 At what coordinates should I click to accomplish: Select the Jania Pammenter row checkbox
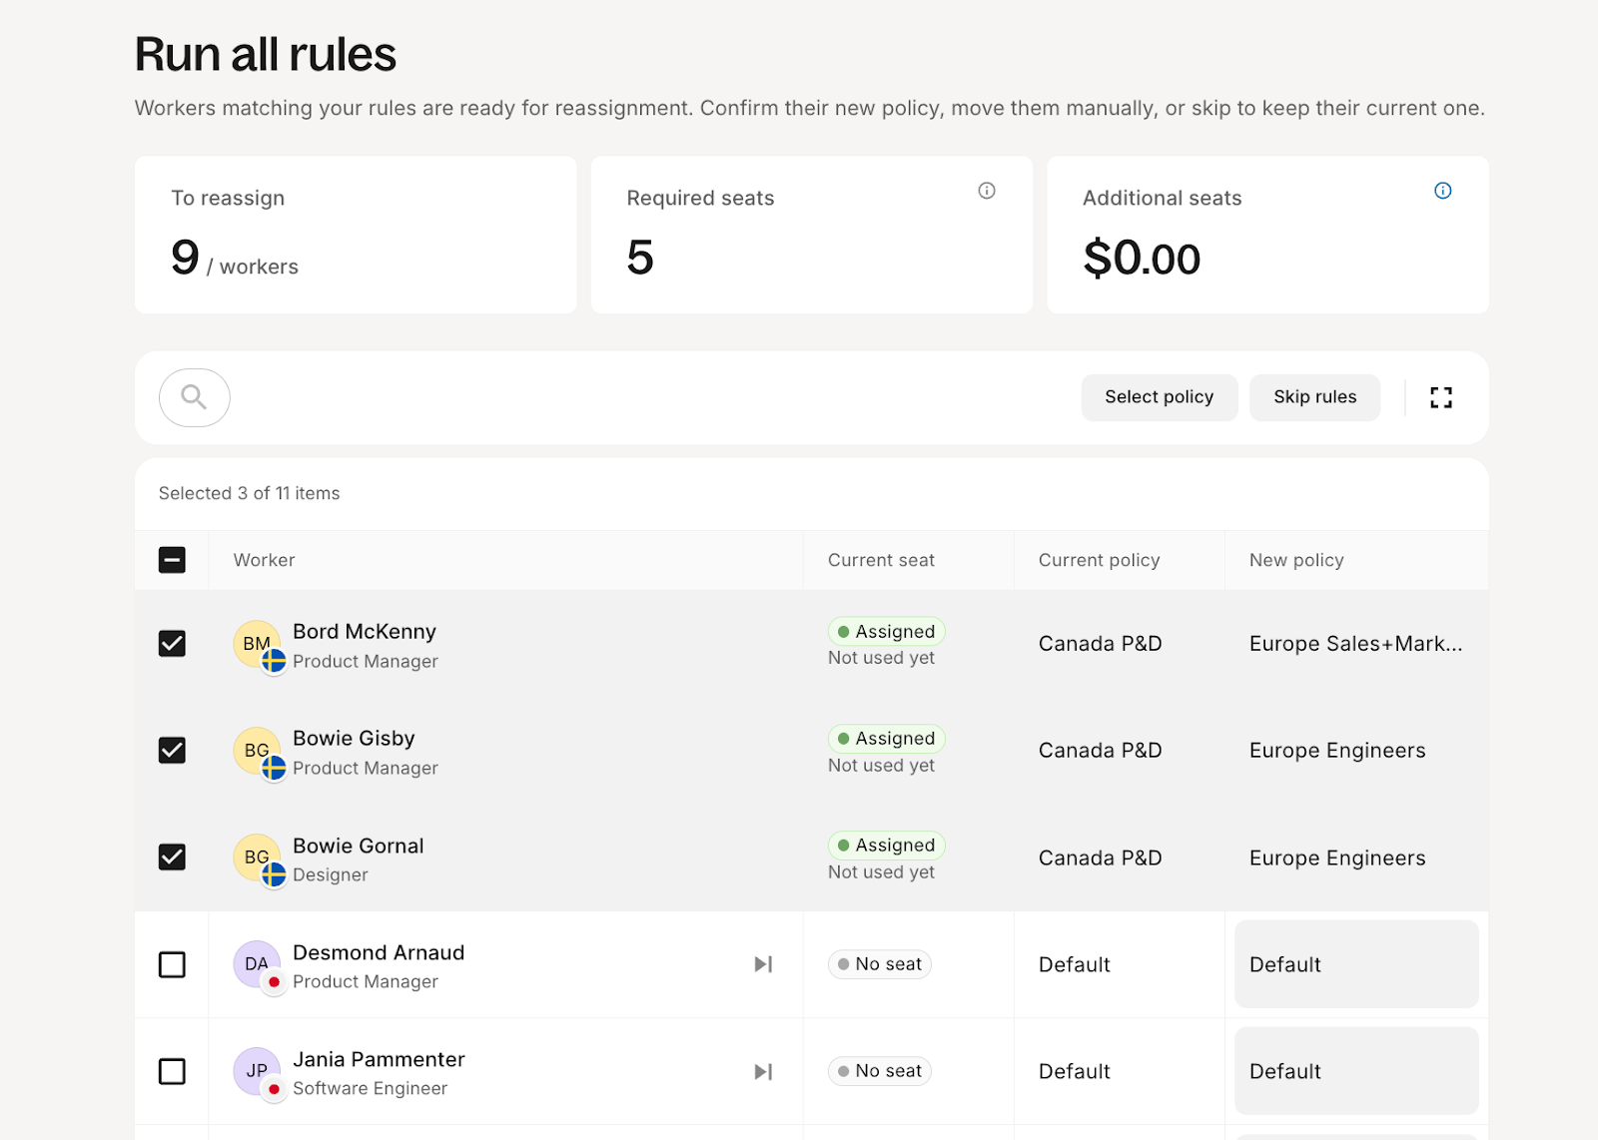(172, 1071)
